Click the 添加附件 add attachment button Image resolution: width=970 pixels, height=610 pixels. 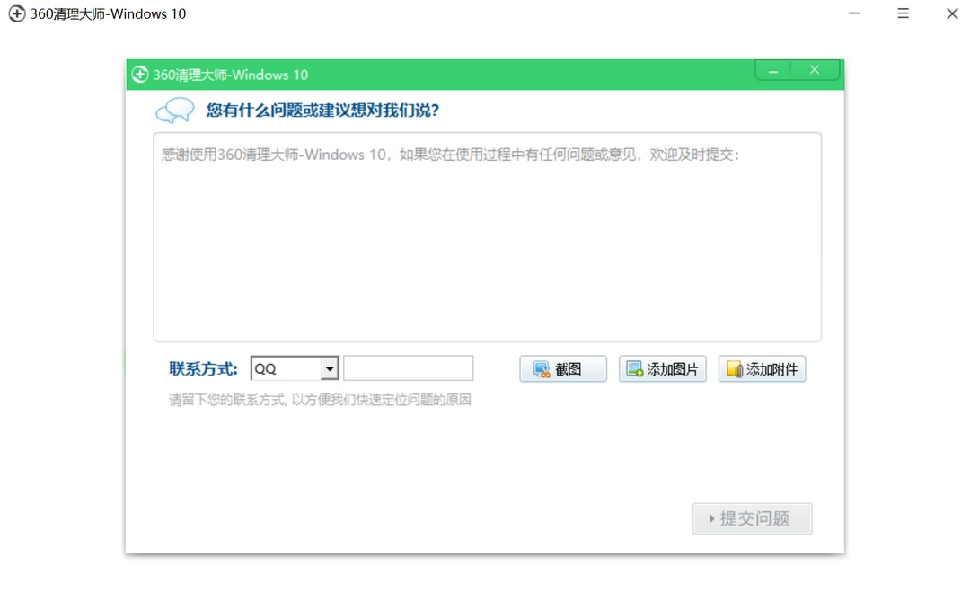[x=762, y=368]
